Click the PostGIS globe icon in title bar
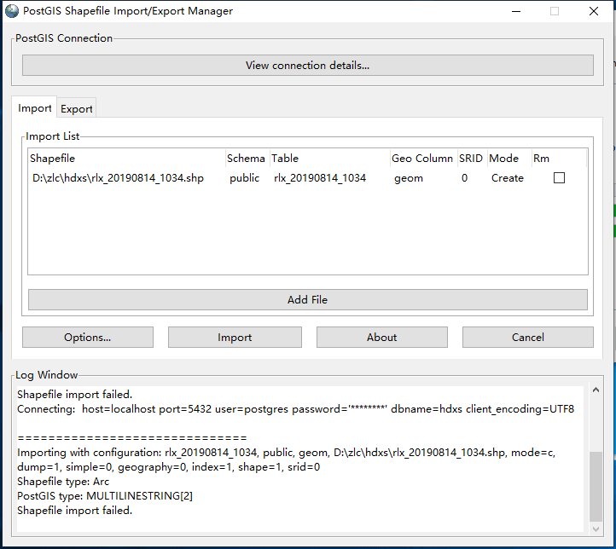Viewport: 616px width, 549px height. pyautogui.click(x=12, y=11)
